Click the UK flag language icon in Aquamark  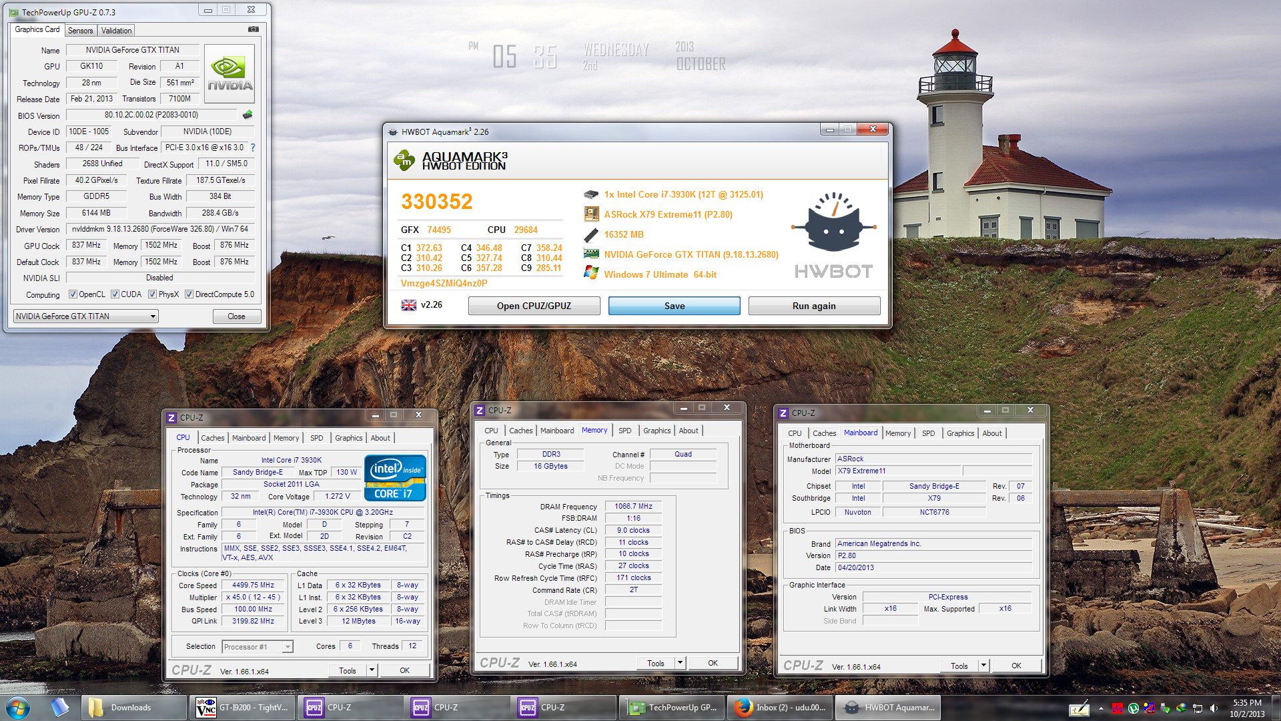pyautogui.click(x=408, y=305)
